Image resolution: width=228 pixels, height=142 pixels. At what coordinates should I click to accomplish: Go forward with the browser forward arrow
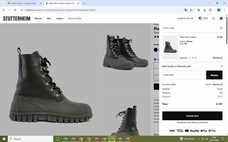[9, 10]
